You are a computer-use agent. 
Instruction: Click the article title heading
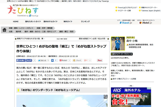(x=61, y=49)
